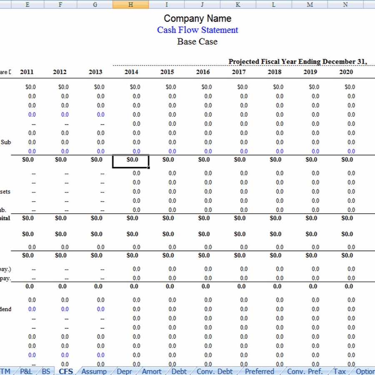
Task: Select column E header
Action: pos(27,4)
